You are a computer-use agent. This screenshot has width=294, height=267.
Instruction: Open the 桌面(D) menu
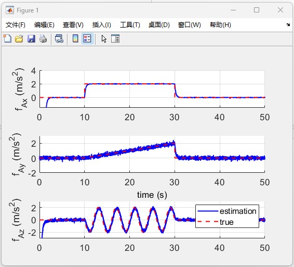pos(159,25)
